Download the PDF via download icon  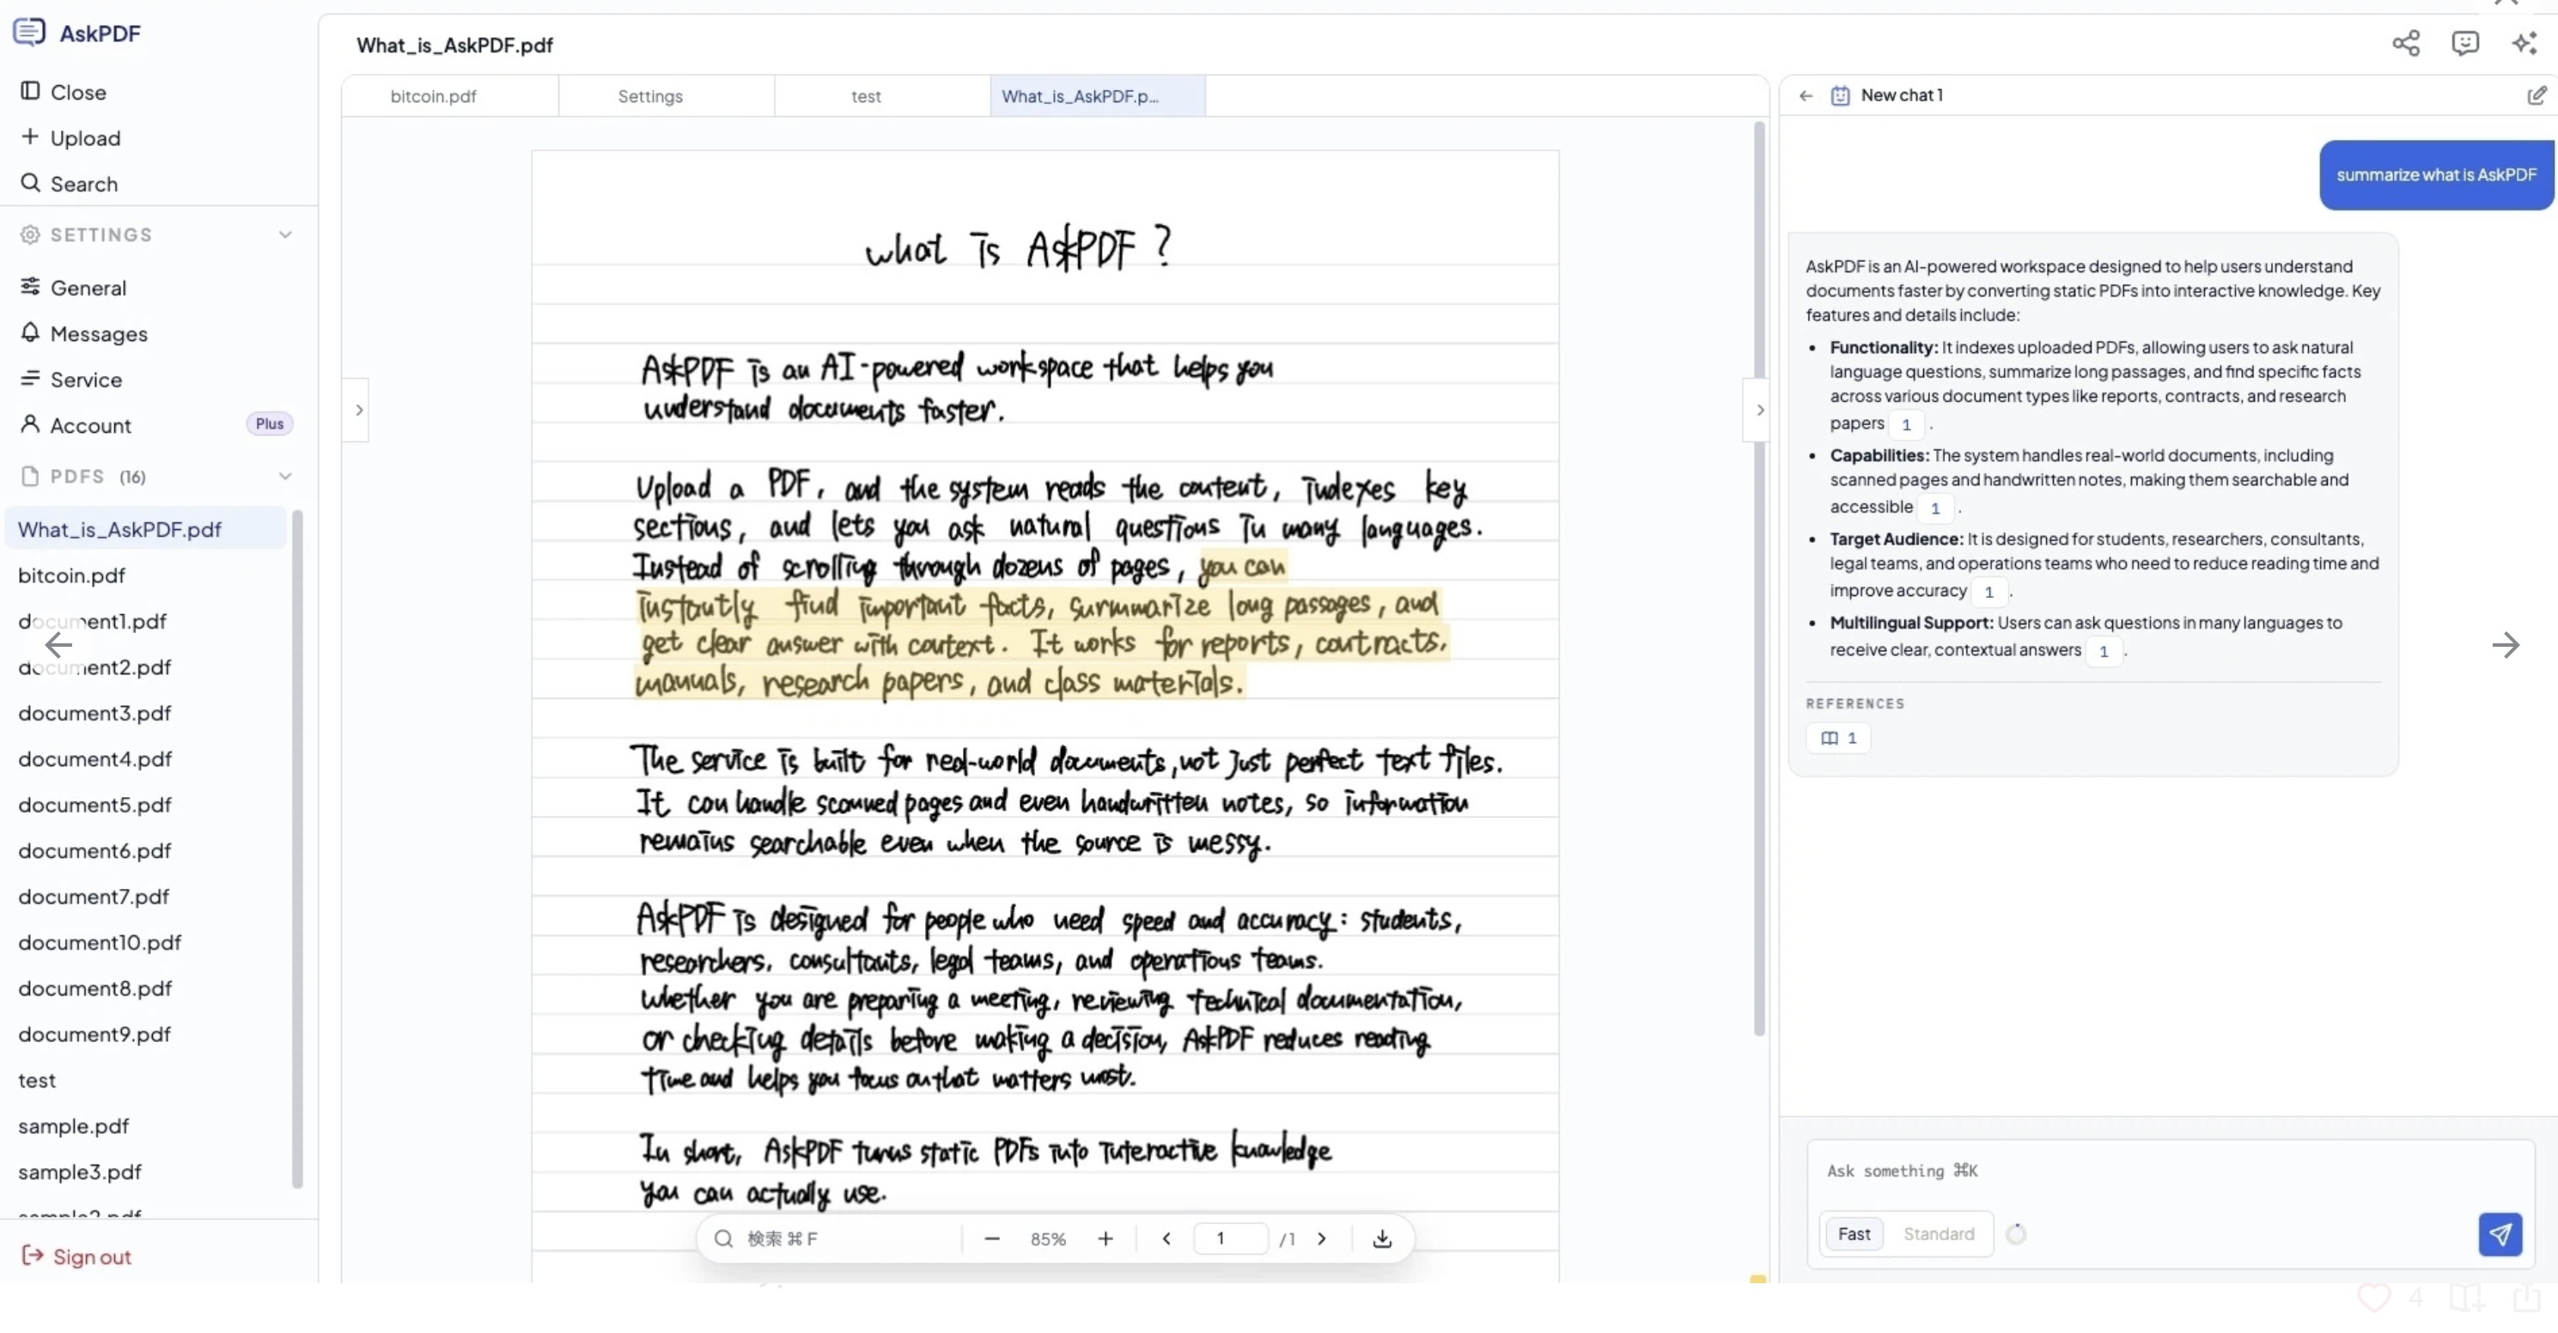point(1381,1239)
